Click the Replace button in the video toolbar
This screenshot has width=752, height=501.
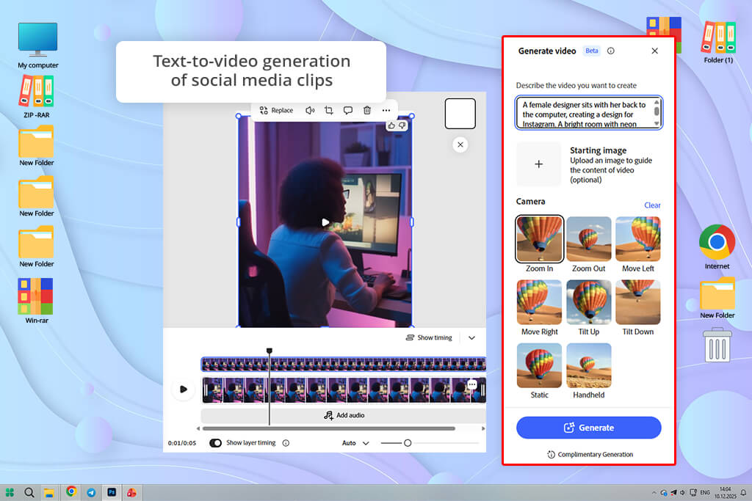point(276,110)
